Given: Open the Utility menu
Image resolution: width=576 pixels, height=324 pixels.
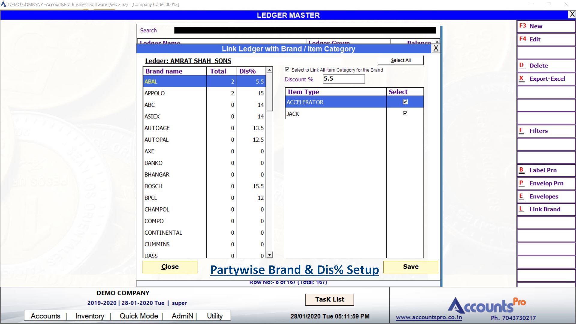Looking at the screenshot, I should (214, 316).
